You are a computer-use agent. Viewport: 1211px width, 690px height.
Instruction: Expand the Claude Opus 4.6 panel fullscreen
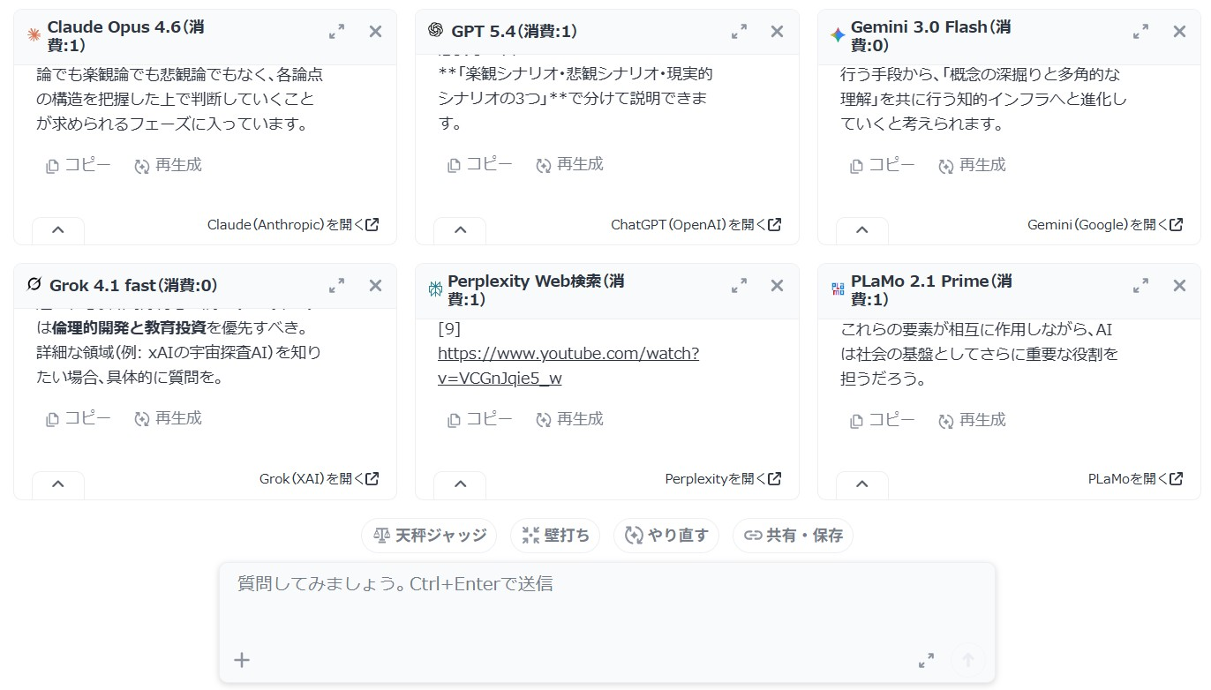[x=336, y=32]
